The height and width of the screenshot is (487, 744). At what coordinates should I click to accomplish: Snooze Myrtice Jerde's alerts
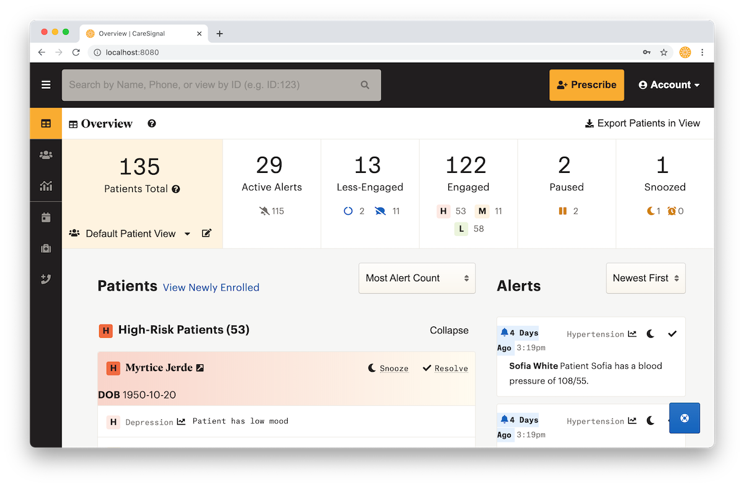(x=388, y=368)
